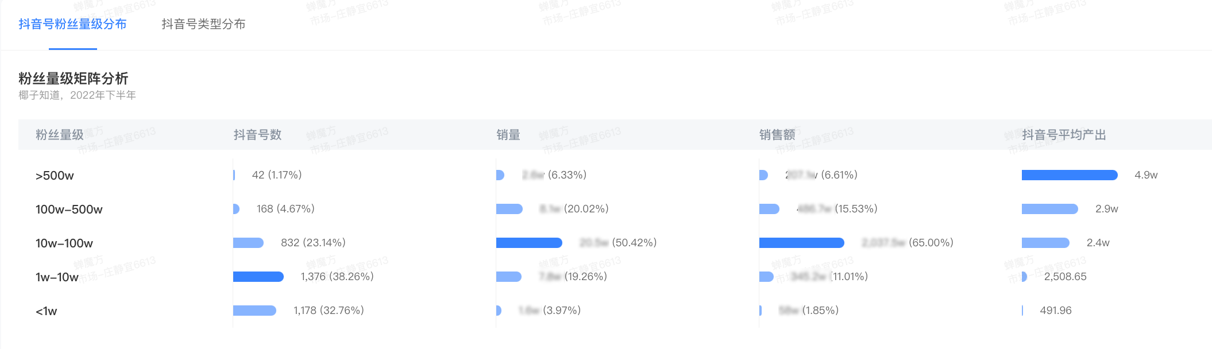Viewport: 1212px width, 349px height.
Task: Click the 抖音号平均产出 column header
Action: (x=1064, y=135)
